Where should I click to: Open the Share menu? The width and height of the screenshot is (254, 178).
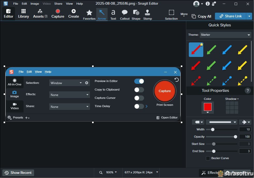pyautogui.click(x=58, y=4)
